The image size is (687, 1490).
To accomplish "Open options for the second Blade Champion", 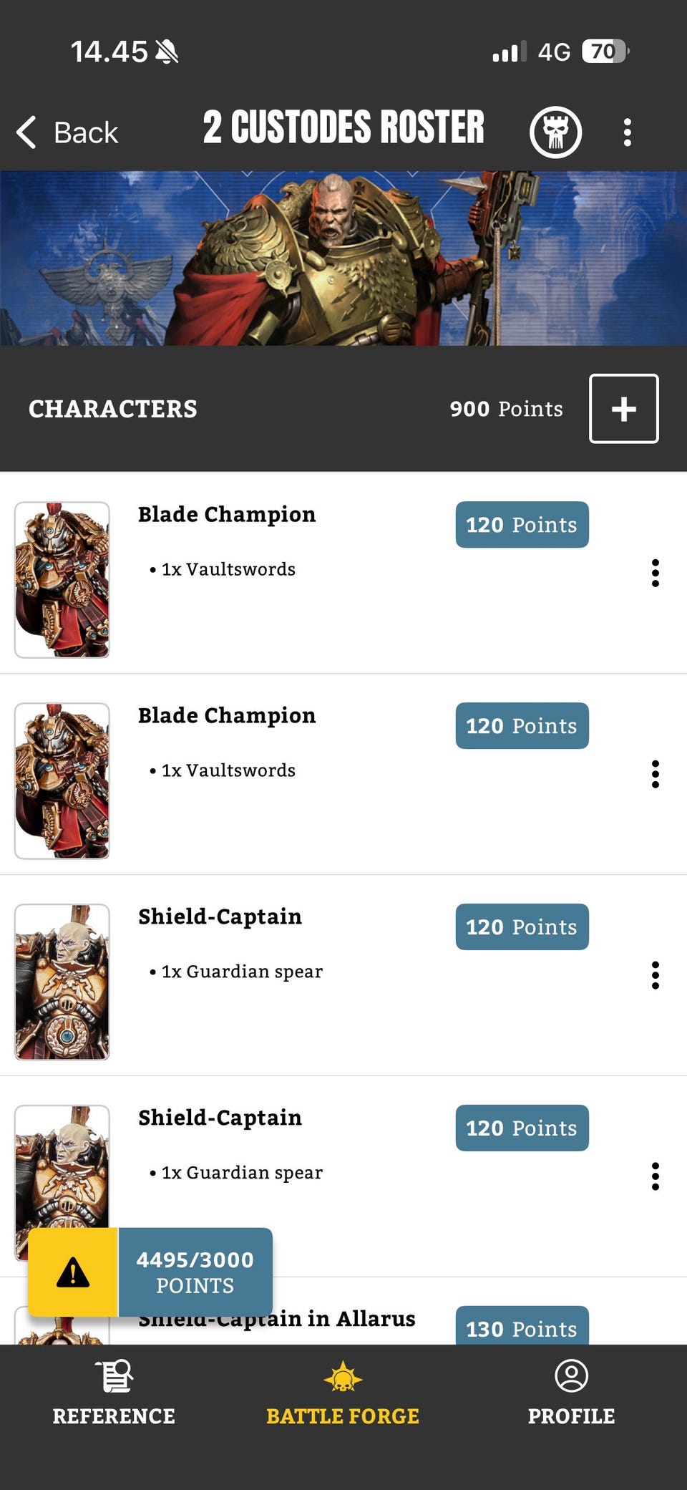I will 655,775.
